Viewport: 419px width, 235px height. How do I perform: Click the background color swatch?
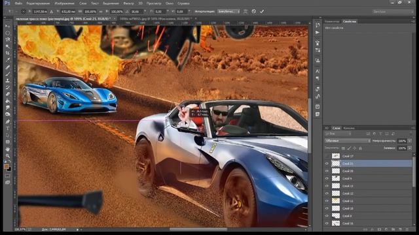pos(9,169)
